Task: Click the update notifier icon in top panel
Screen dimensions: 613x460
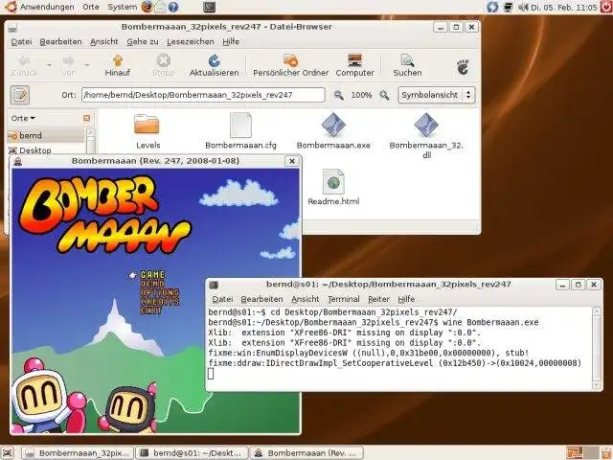Action: click(x=492, y=7)
